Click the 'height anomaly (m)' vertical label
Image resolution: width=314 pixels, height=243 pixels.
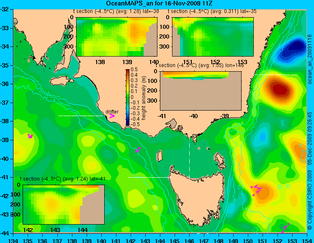[x=144, y=98]
